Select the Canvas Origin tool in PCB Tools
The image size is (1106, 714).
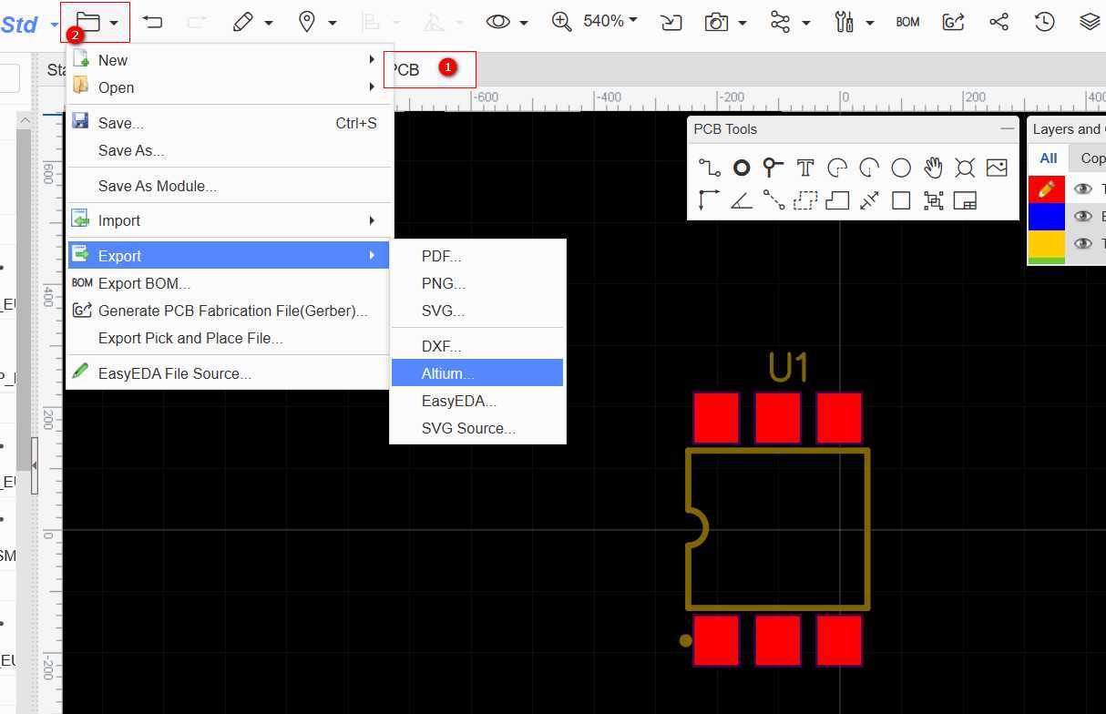[709, 200]
